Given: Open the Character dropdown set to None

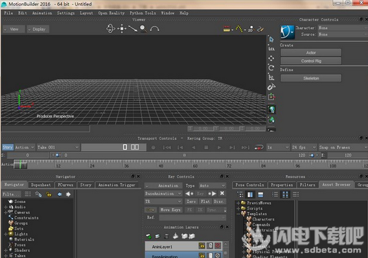Looking at the screenshot, I should (343, 28).
